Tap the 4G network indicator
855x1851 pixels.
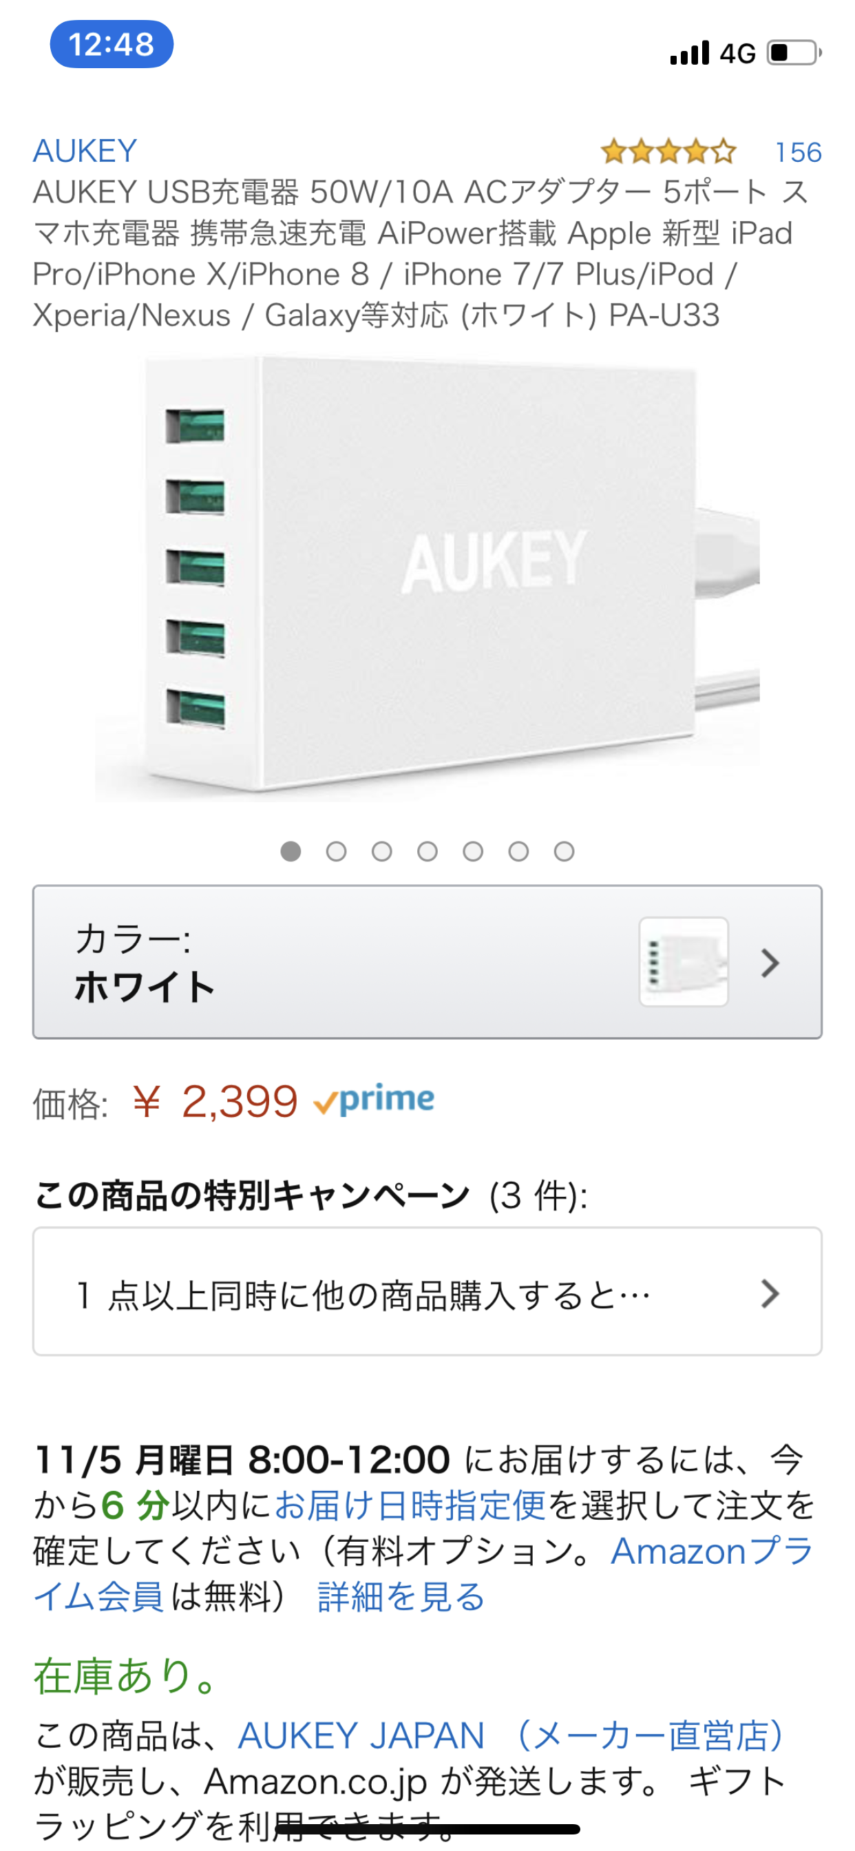click(x=738, y=54)
